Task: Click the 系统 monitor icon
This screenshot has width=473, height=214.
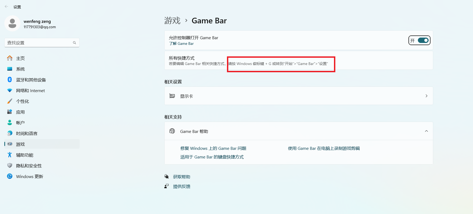Action: tap(10, 69)
